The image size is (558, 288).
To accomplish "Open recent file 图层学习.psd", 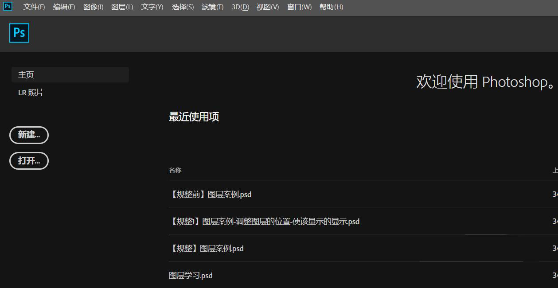I will pyautogui.click(x=191, y=275).
